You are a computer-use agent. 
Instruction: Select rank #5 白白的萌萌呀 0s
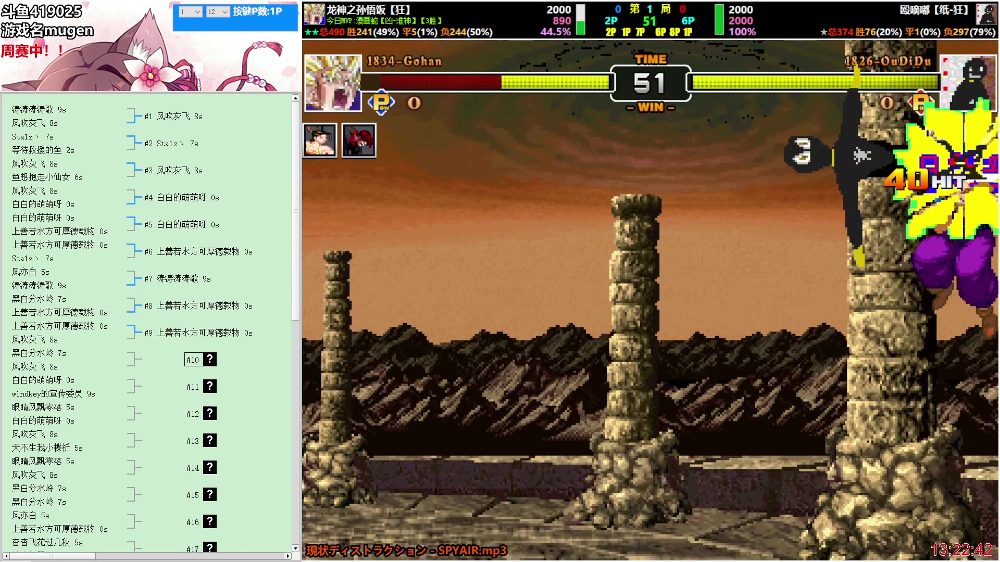182,225
